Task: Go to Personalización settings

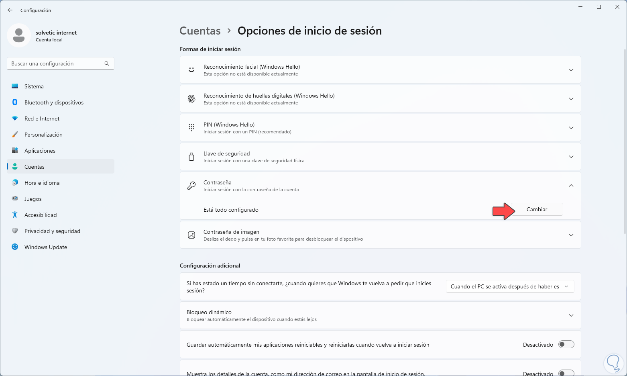Action: pos(43,135)
